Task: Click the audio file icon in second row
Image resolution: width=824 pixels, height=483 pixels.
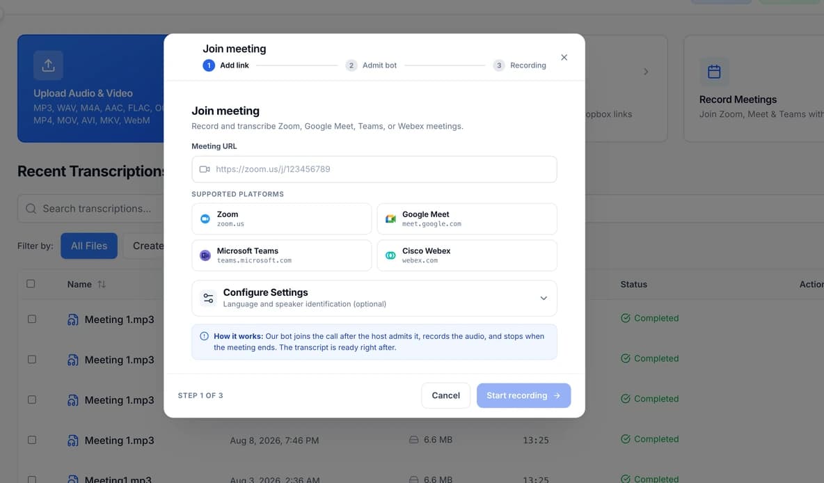Action: (73, 360)
